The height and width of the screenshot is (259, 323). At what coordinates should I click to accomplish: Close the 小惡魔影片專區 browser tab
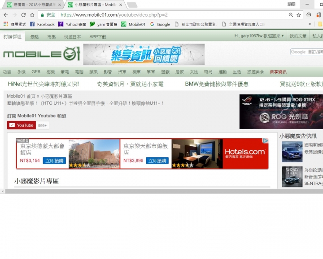click(x=121, y=5)
